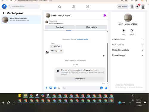Screen dimensions: 149x112
Task: Click the chat scrollbar
Action: click(x=107, y=63)
